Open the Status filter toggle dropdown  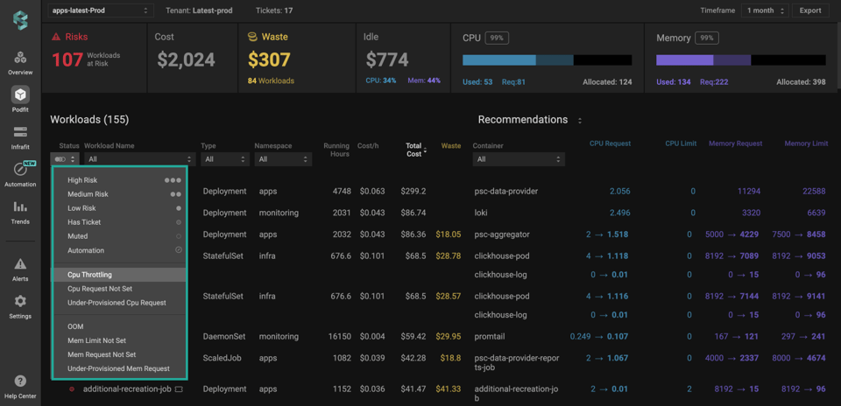(x=65, y=159)
